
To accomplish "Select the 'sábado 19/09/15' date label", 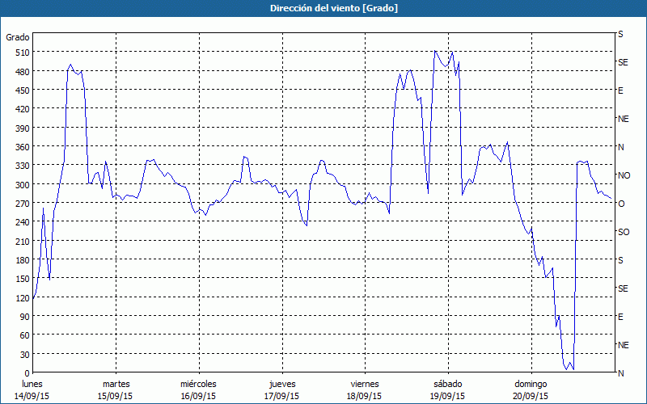I will 447,389.
